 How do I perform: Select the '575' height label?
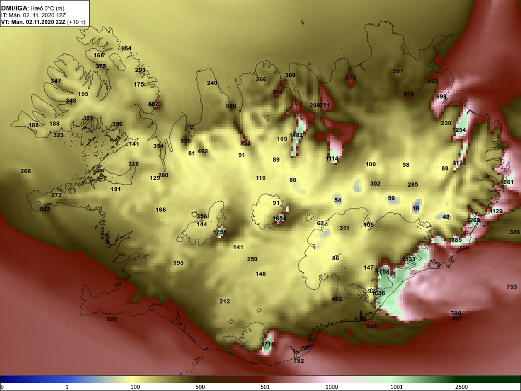pos(351,78)
